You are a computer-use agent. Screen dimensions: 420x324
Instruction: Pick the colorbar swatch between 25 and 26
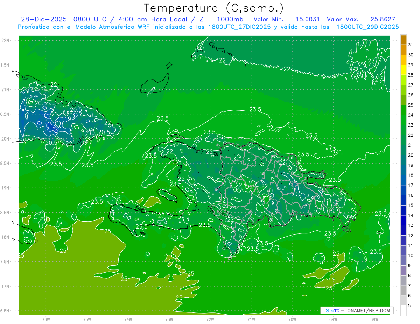[x=404, y=100]
